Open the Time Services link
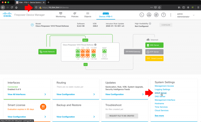This screenshot has width=201, height=122. coord(161,107)
